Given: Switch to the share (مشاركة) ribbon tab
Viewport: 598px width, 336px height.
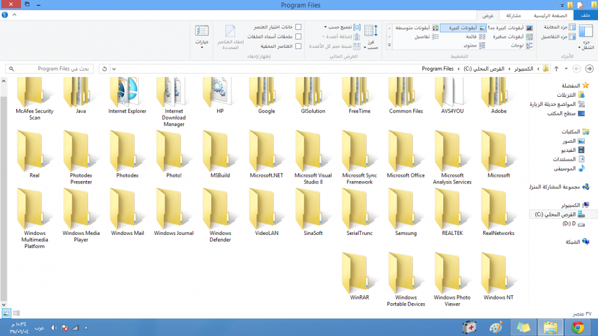Looking at the screenshot, I should pos(513,16).
